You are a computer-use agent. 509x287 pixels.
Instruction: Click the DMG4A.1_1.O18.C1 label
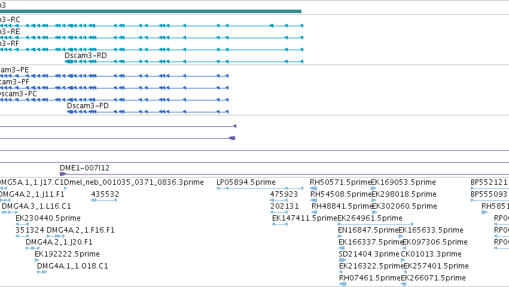coord(72,266)
